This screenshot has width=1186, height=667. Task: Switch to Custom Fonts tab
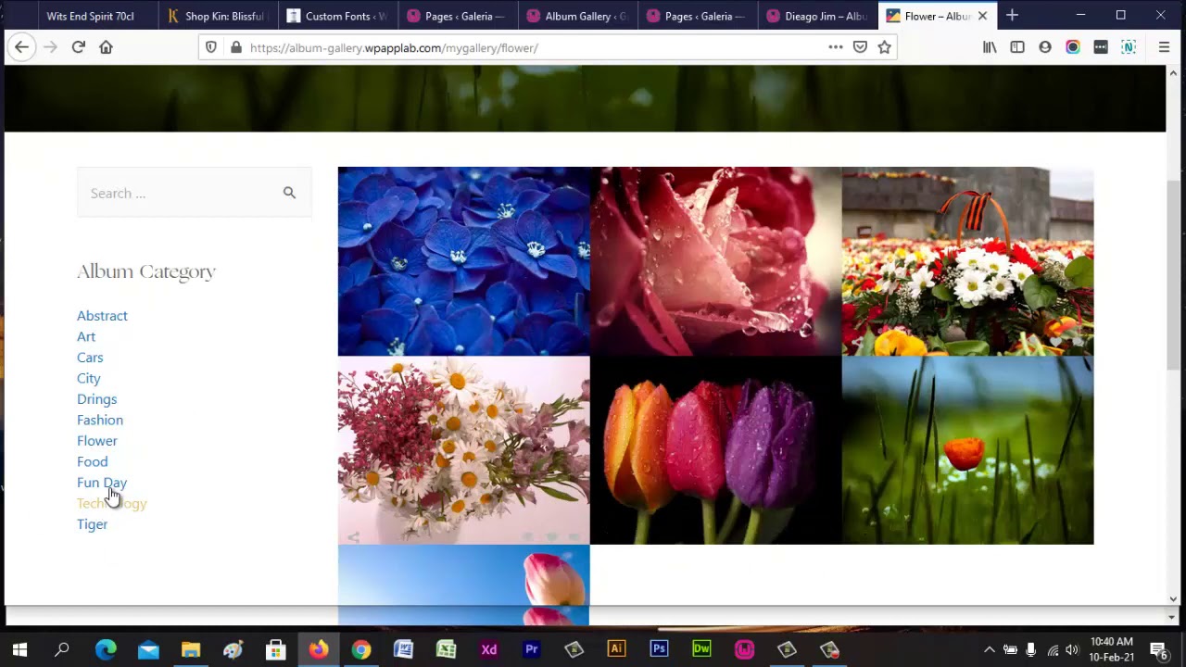point(337,16)
